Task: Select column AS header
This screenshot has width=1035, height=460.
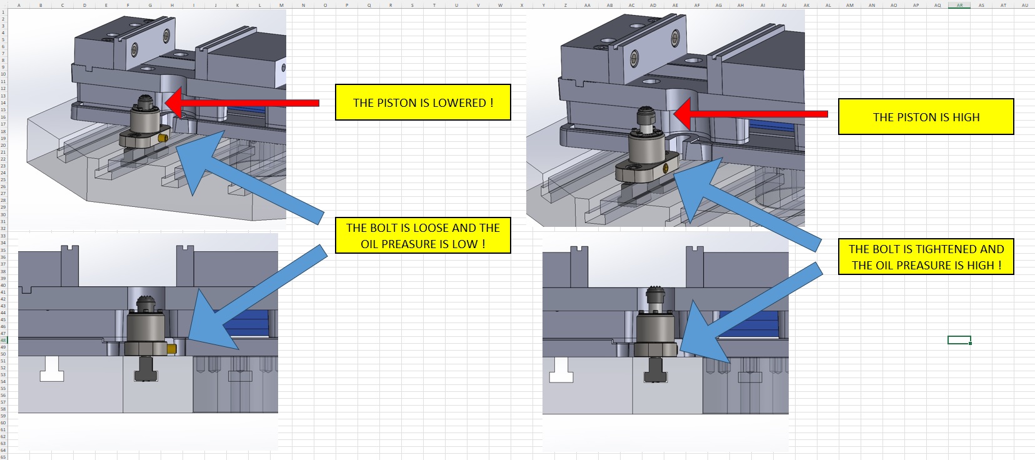Action: tap(981, 5)
